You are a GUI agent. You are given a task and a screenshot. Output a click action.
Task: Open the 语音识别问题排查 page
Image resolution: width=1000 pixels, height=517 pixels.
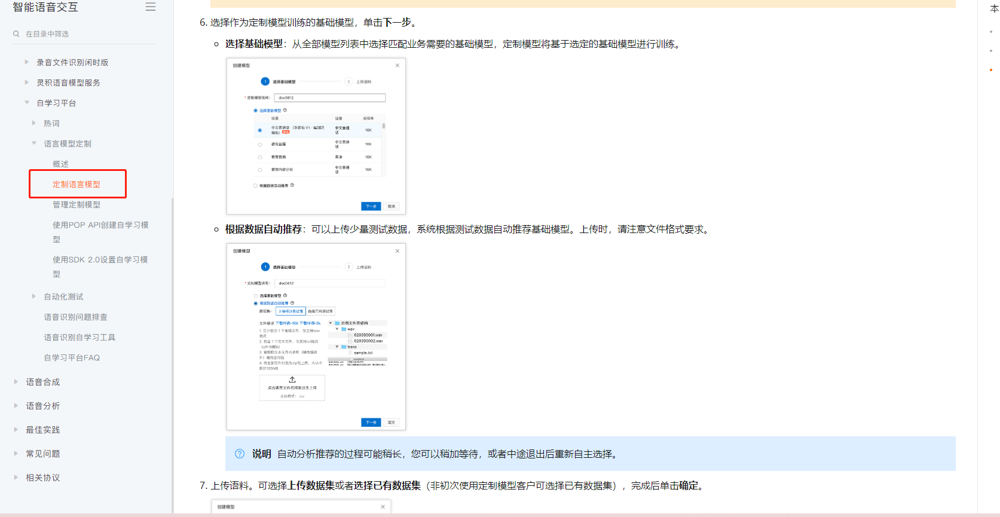pyautogui.click(x=76, y=317)
